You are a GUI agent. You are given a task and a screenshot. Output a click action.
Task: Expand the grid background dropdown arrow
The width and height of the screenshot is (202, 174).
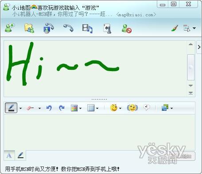tap(97, 109)
